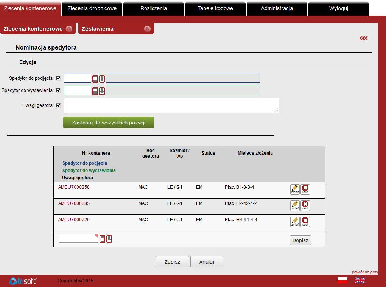Click the trisoft logo

tap(23, 281)
